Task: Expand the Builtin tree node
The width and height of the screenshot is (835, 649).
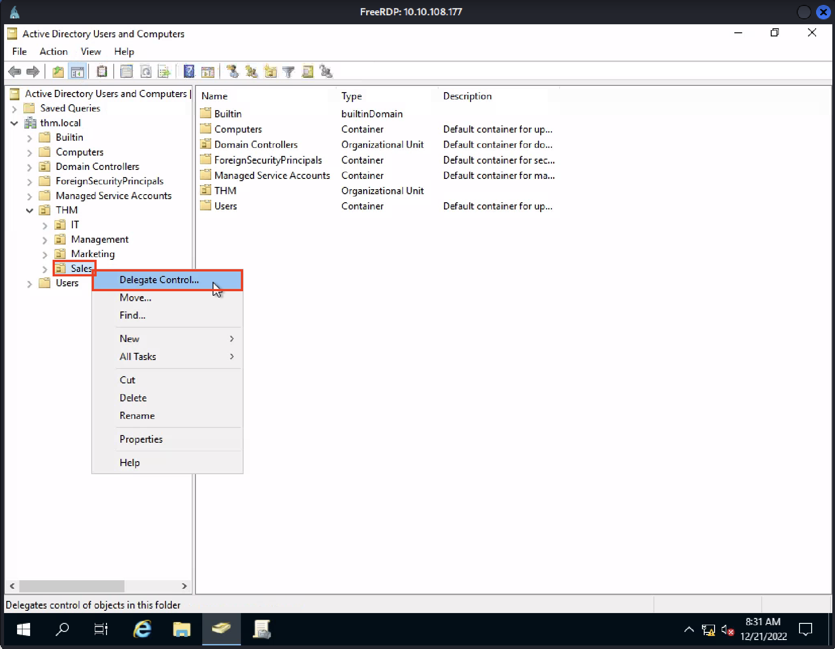Action: (x=29, y=138)
